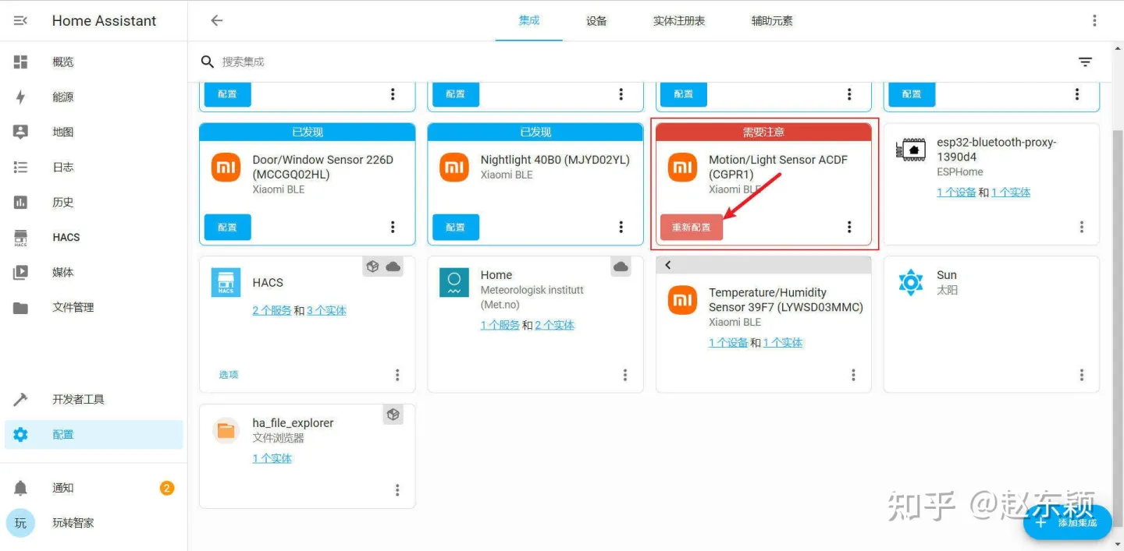Configure Nightlight 40B0 with 配置
The image size is (1124, 551).
456,227
